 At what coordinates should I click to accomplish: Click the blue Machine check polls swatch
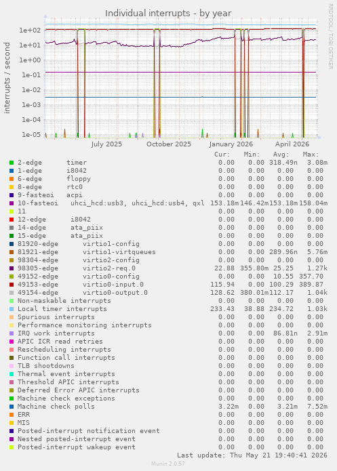(x=12, y=407)
